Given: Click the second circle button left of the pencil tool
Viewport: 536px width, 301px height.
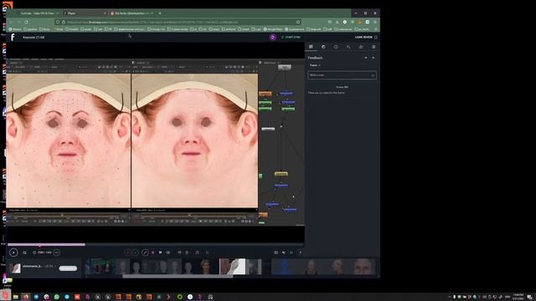Looking at the screenshot, I should pos(136,253).
